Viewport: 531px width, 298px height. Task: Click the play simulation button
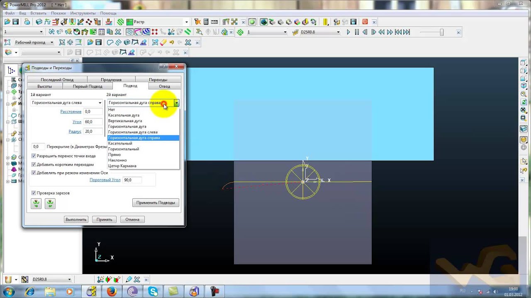(x=348, y=32)
